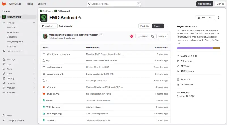The image size is (227, 125).
Task: Open Work items in sidebar
Action: point(13,32)
